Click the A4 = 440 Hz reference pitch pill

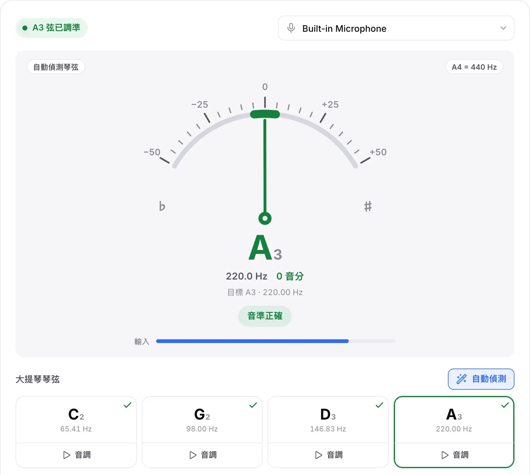pyautogui.click(x=474, y=67)
